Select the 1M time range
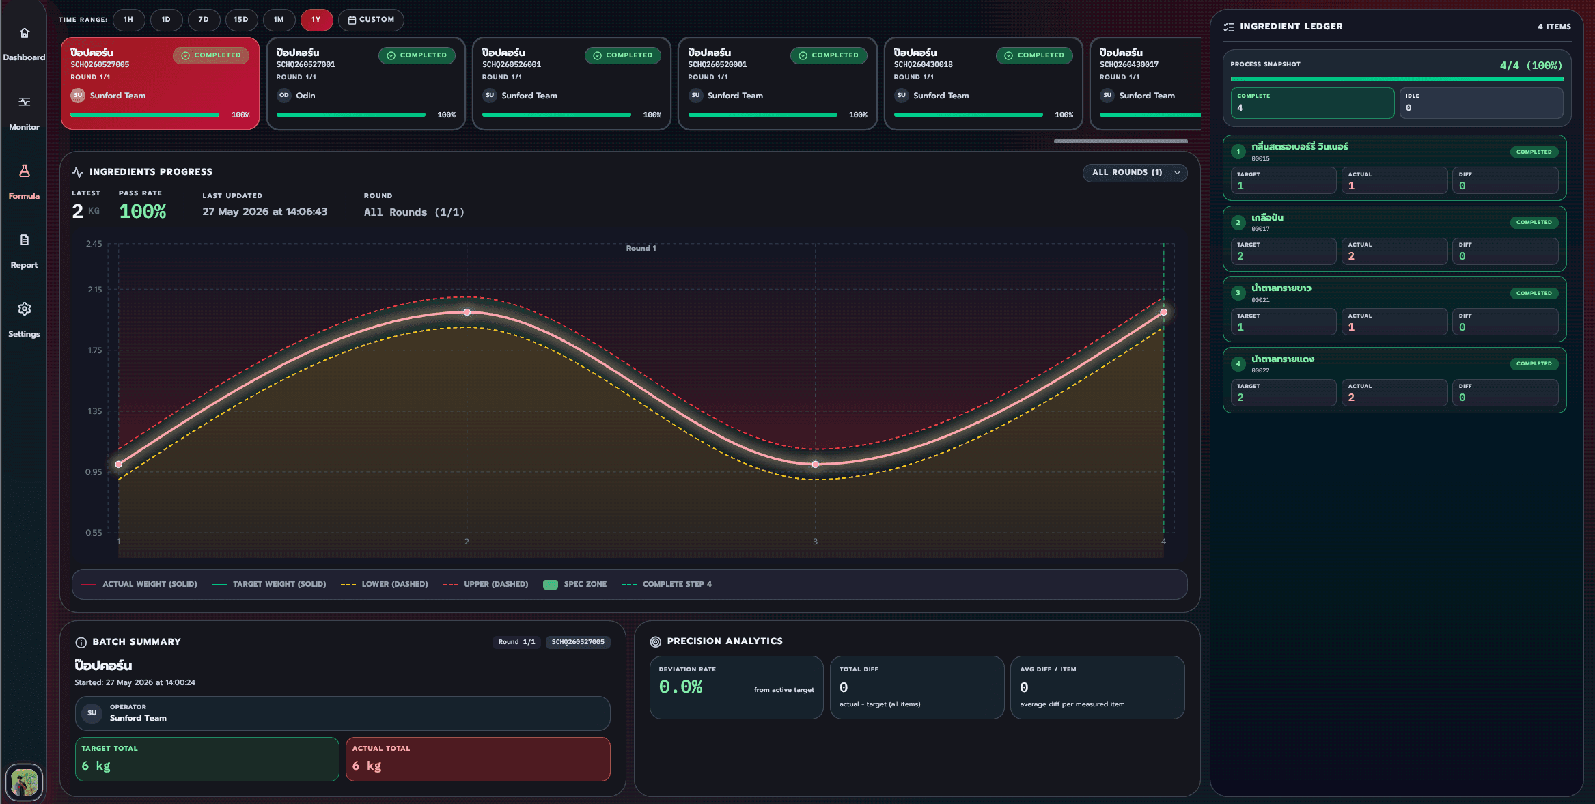1595x804 pixels. click(x=279, y=20)
